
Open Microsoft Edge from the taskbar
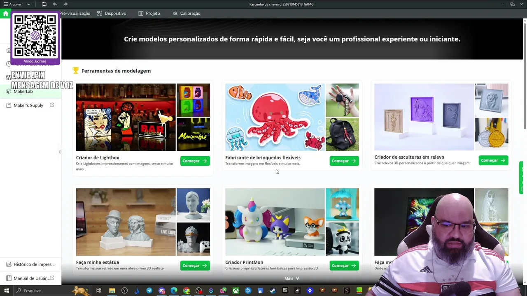[174, 291]
